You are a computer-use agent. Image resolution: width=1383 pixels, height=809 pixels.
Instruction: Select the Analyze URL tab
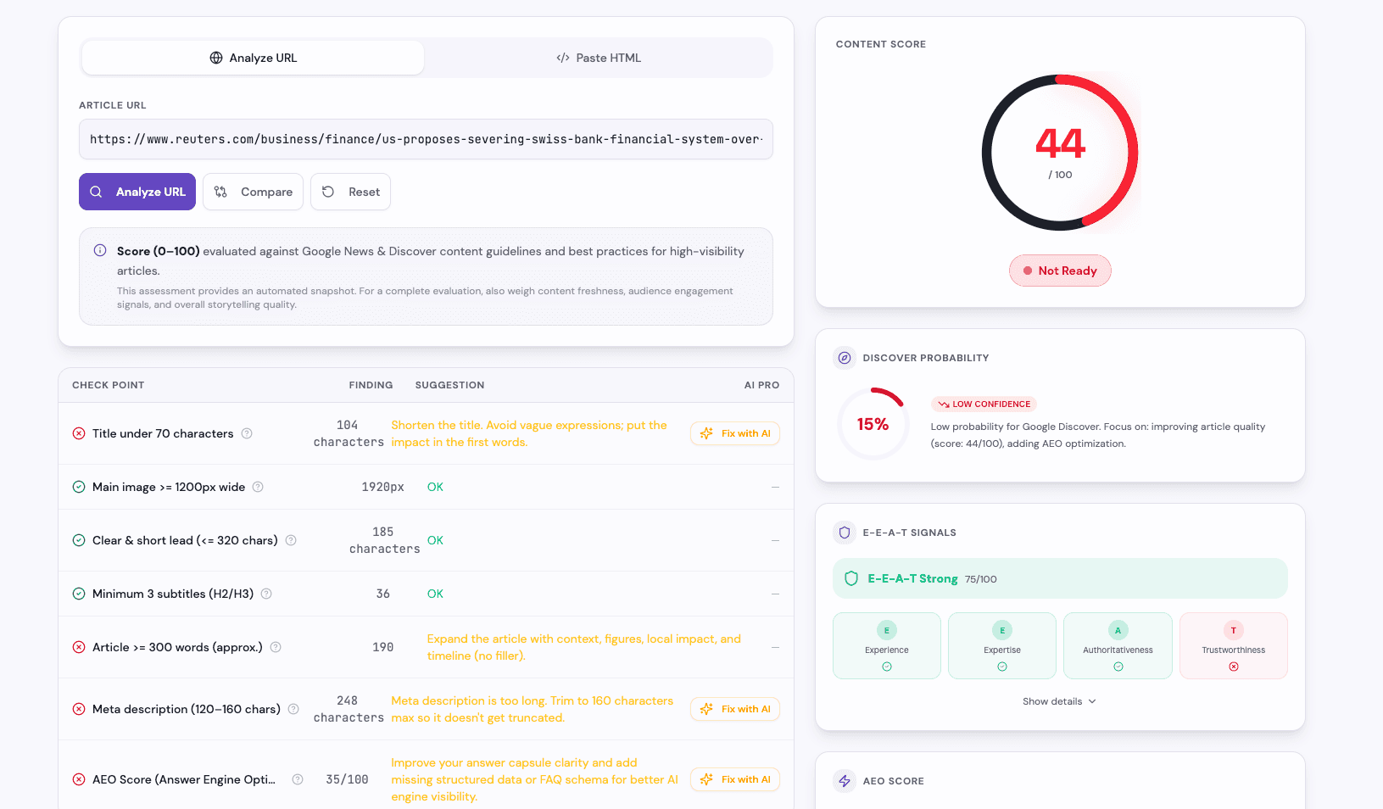(x=252, y=57)
